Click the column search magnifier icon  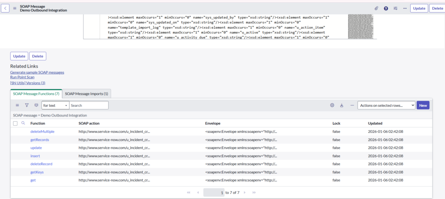coord(23,123)
